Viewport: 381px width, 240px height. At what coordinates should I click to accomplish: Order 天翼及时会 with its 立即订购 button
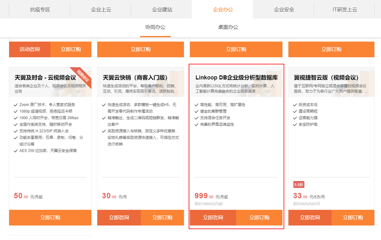click(x=50, y=218)
